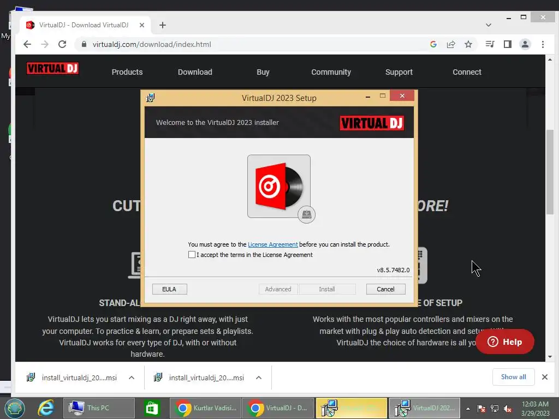Switch to VirtualDJ - D... Chrome taskbar window
Screen dimensions: 559x419
point(278,408)
